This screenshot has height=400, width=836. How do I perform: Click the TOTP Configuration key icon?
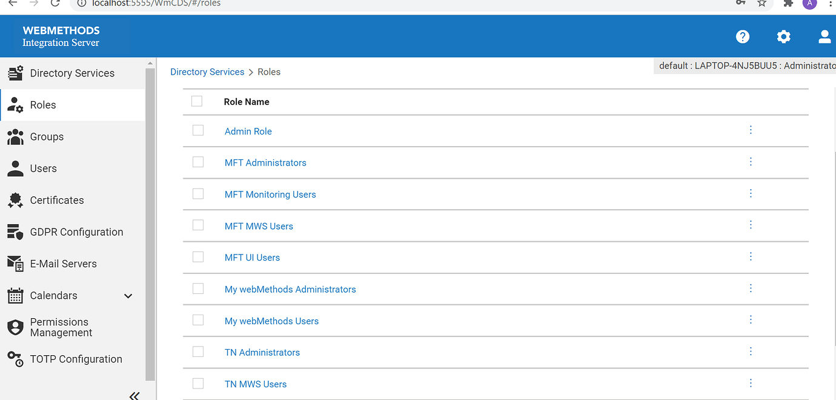pyautogui.click(x=15, y=359)
